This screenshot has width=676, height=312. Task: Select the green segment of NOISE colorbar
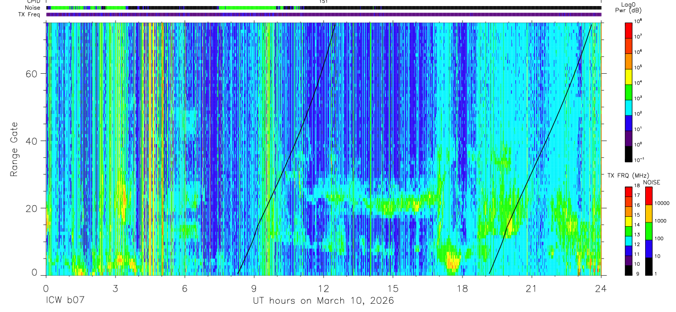[648, 231]
